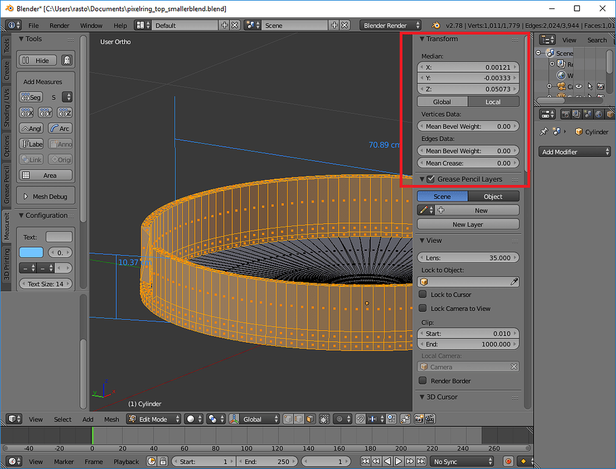The image size is (616, 469).
Task: Click the eyedropper in Lock to Object
Action: point(514,281)
